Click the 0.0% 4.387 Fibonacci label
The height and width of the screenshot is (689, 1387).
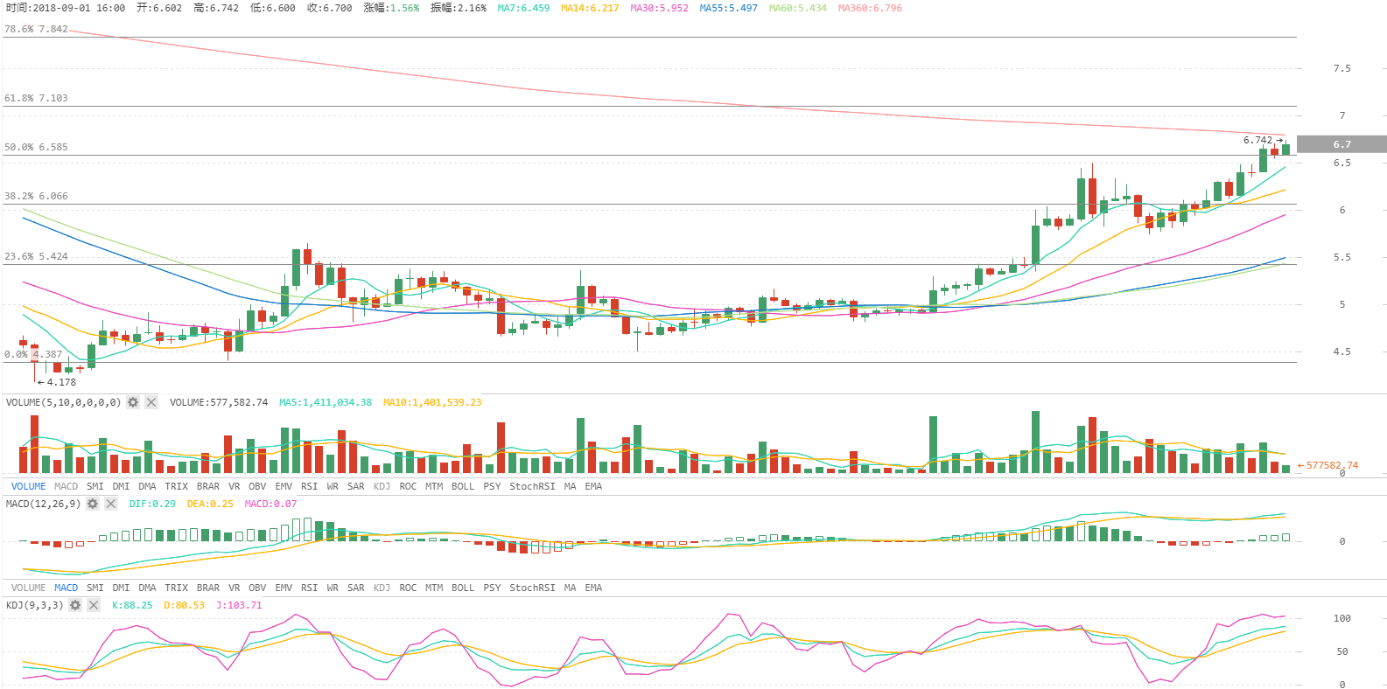click(33, 354)
